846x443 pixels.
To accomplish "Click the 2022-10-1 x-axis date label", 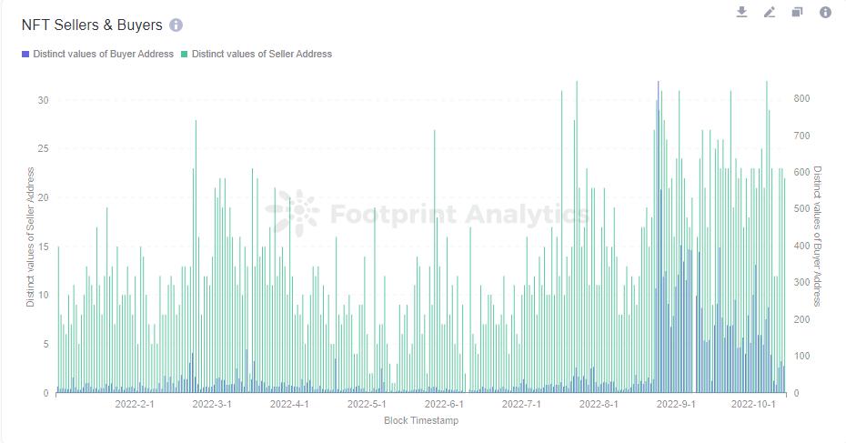I will coord(753,404).
